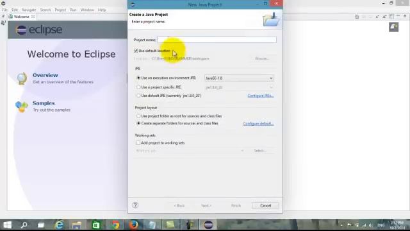Enable Add project to working sets
Image resolution: width=410 pixels, height=231 pixels.
[x=138, y=142]
